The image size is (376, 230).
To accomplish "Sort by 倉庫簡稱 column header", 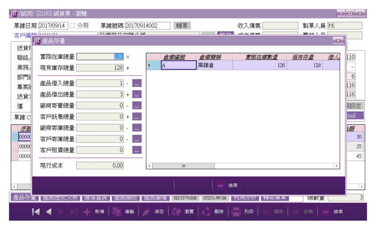I will [215, 57].
